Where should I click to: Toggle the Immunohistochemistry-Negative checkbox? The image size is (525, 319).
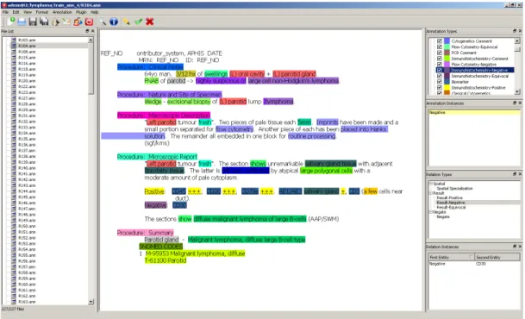(440, 70)
